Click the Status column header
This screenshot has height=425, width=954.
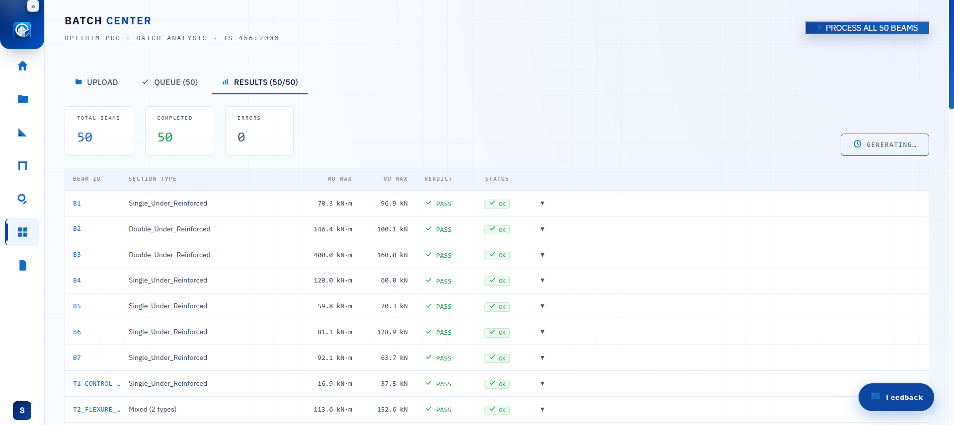[497, 179]
